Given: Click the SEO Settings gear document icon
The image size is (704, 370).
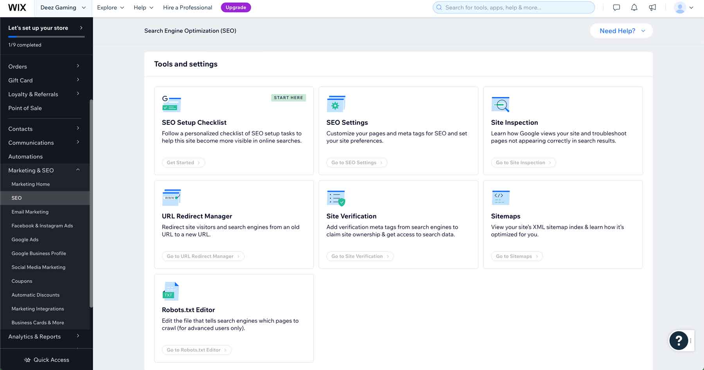Looking at the screenshot, I should click(336, 103).
